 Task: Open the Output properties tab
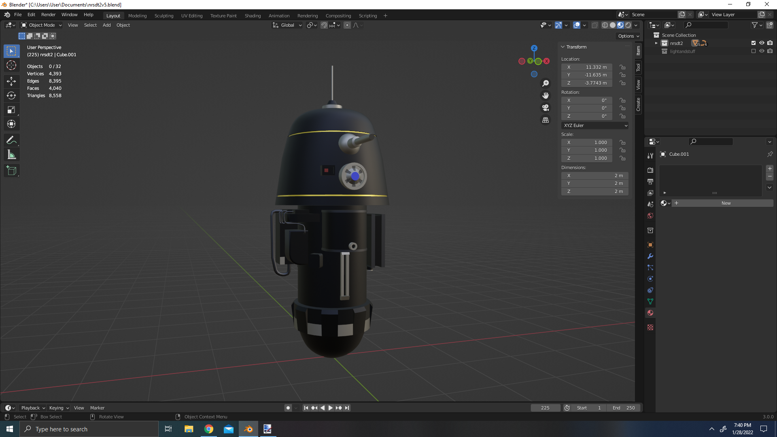[x=650, y=182]
